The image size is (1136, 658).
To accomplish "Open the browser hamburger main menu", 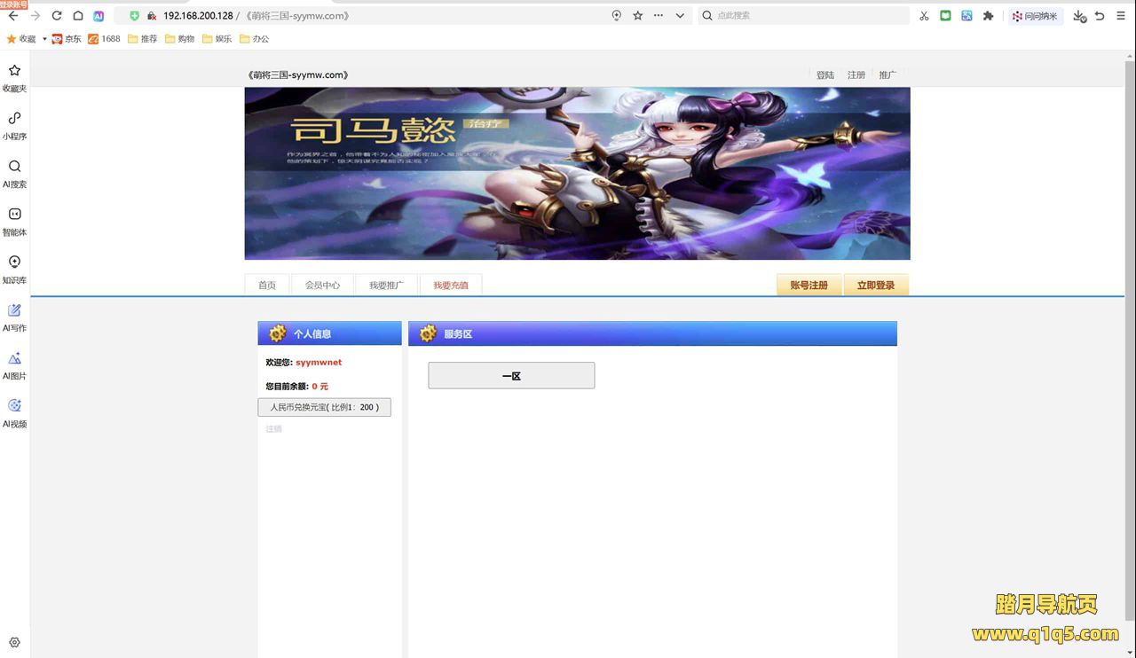I will click(1121, 16).
